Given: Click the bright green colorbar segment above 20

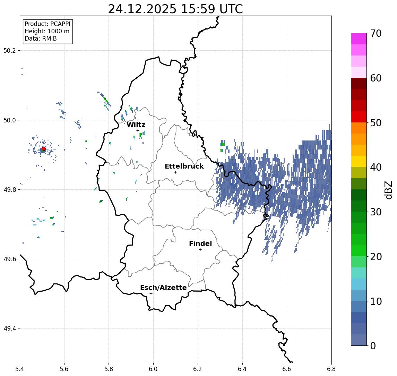Looking at the screenshot, I should (359, 251).
